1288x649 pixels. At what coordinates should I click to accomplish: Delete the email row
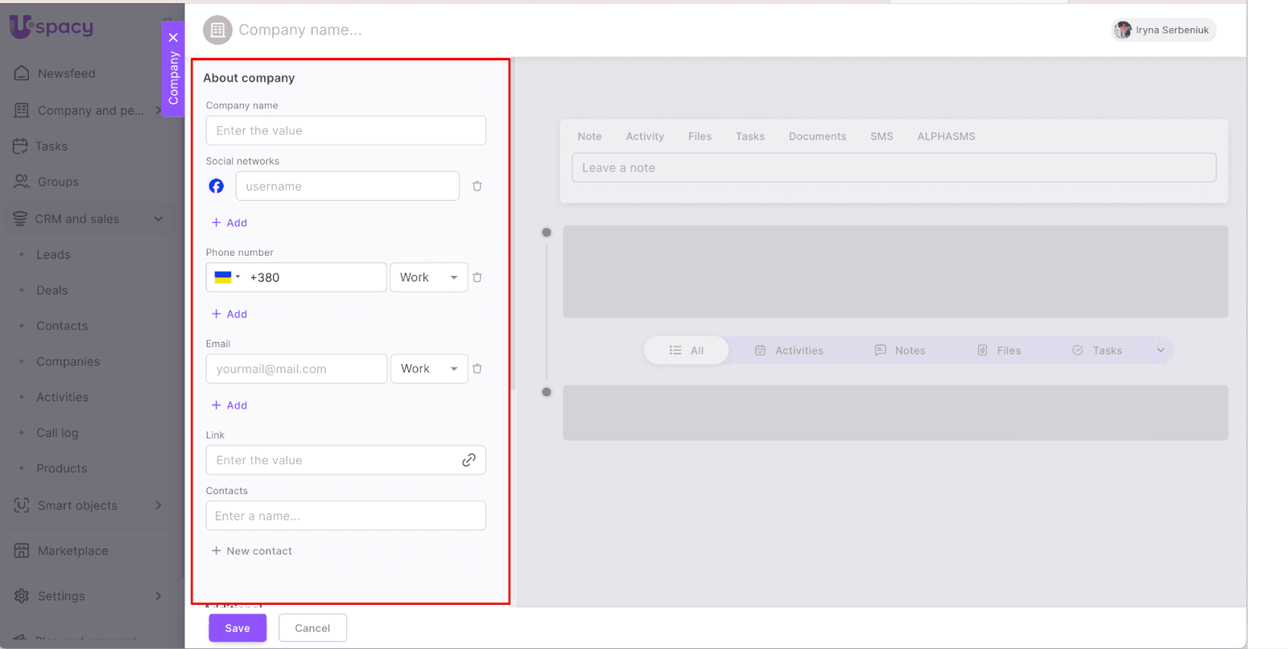[477, 368]
